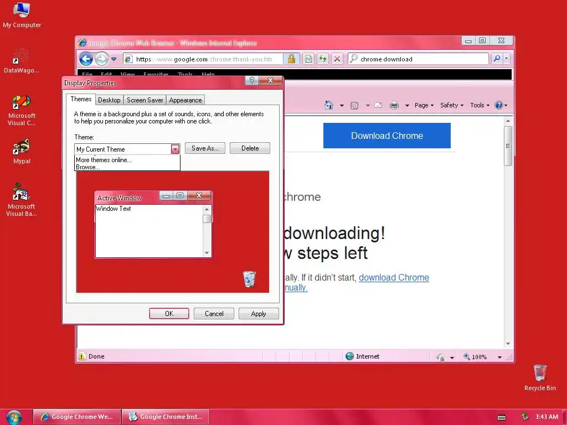Click Cancel in Display Properties
This screenshot has width=567, height=425.
tap(214, 313)
